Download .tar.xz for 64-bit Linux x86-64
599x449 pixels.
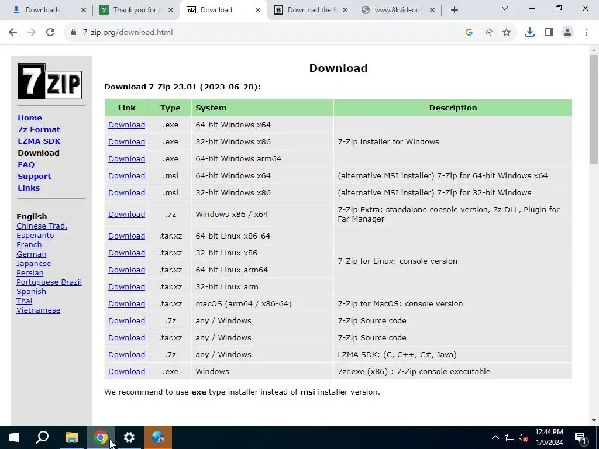(126, 236)
